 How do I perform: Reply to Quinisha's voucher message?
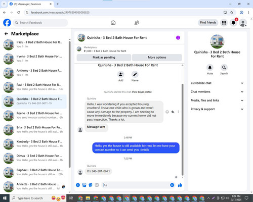tap(173, 112)
